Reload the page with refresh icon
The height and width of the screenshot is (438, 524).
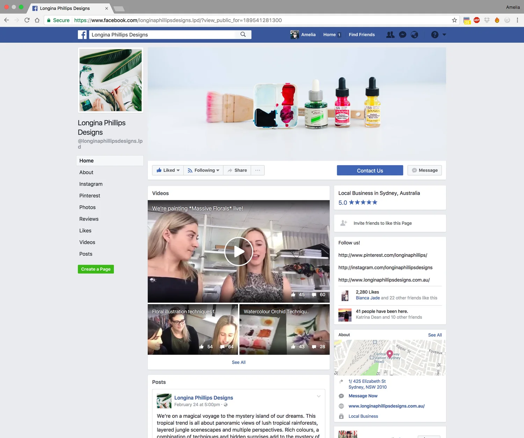pyautogui.click(x=27, y=20)
